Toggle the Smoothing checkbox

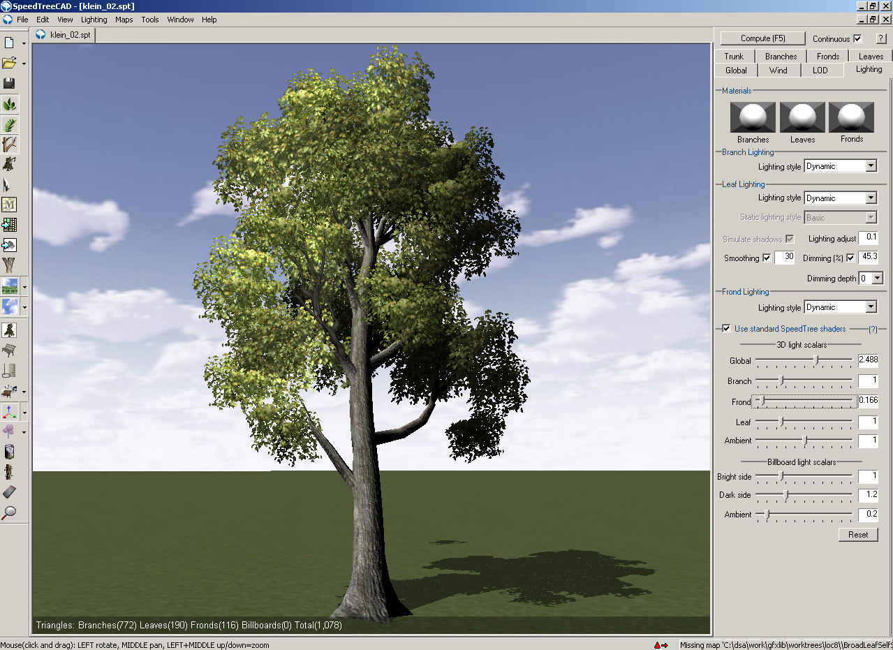(767, 258)
